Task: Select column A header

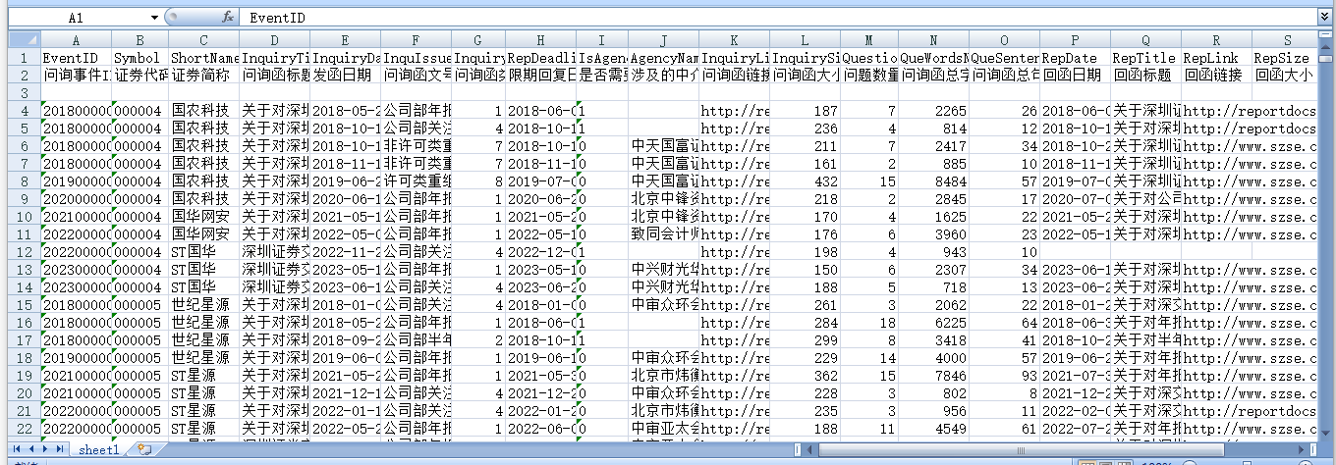Action: point(76,41)
